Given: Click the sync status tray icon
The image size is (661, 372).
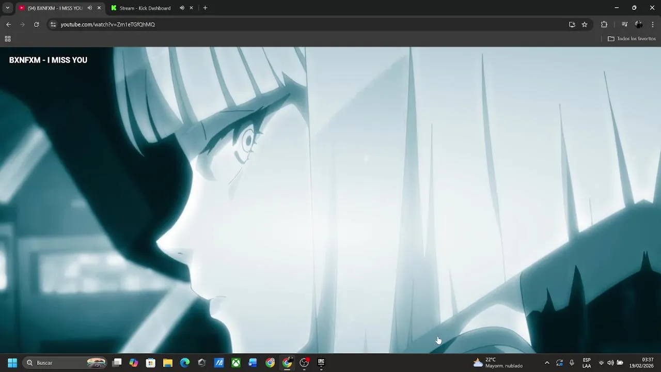Looking at the screenshot, I should (559, 363).
